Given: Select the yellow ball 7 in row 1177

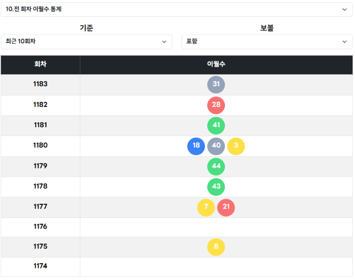Looking at the screenshot, I should [x=206, y=207].
